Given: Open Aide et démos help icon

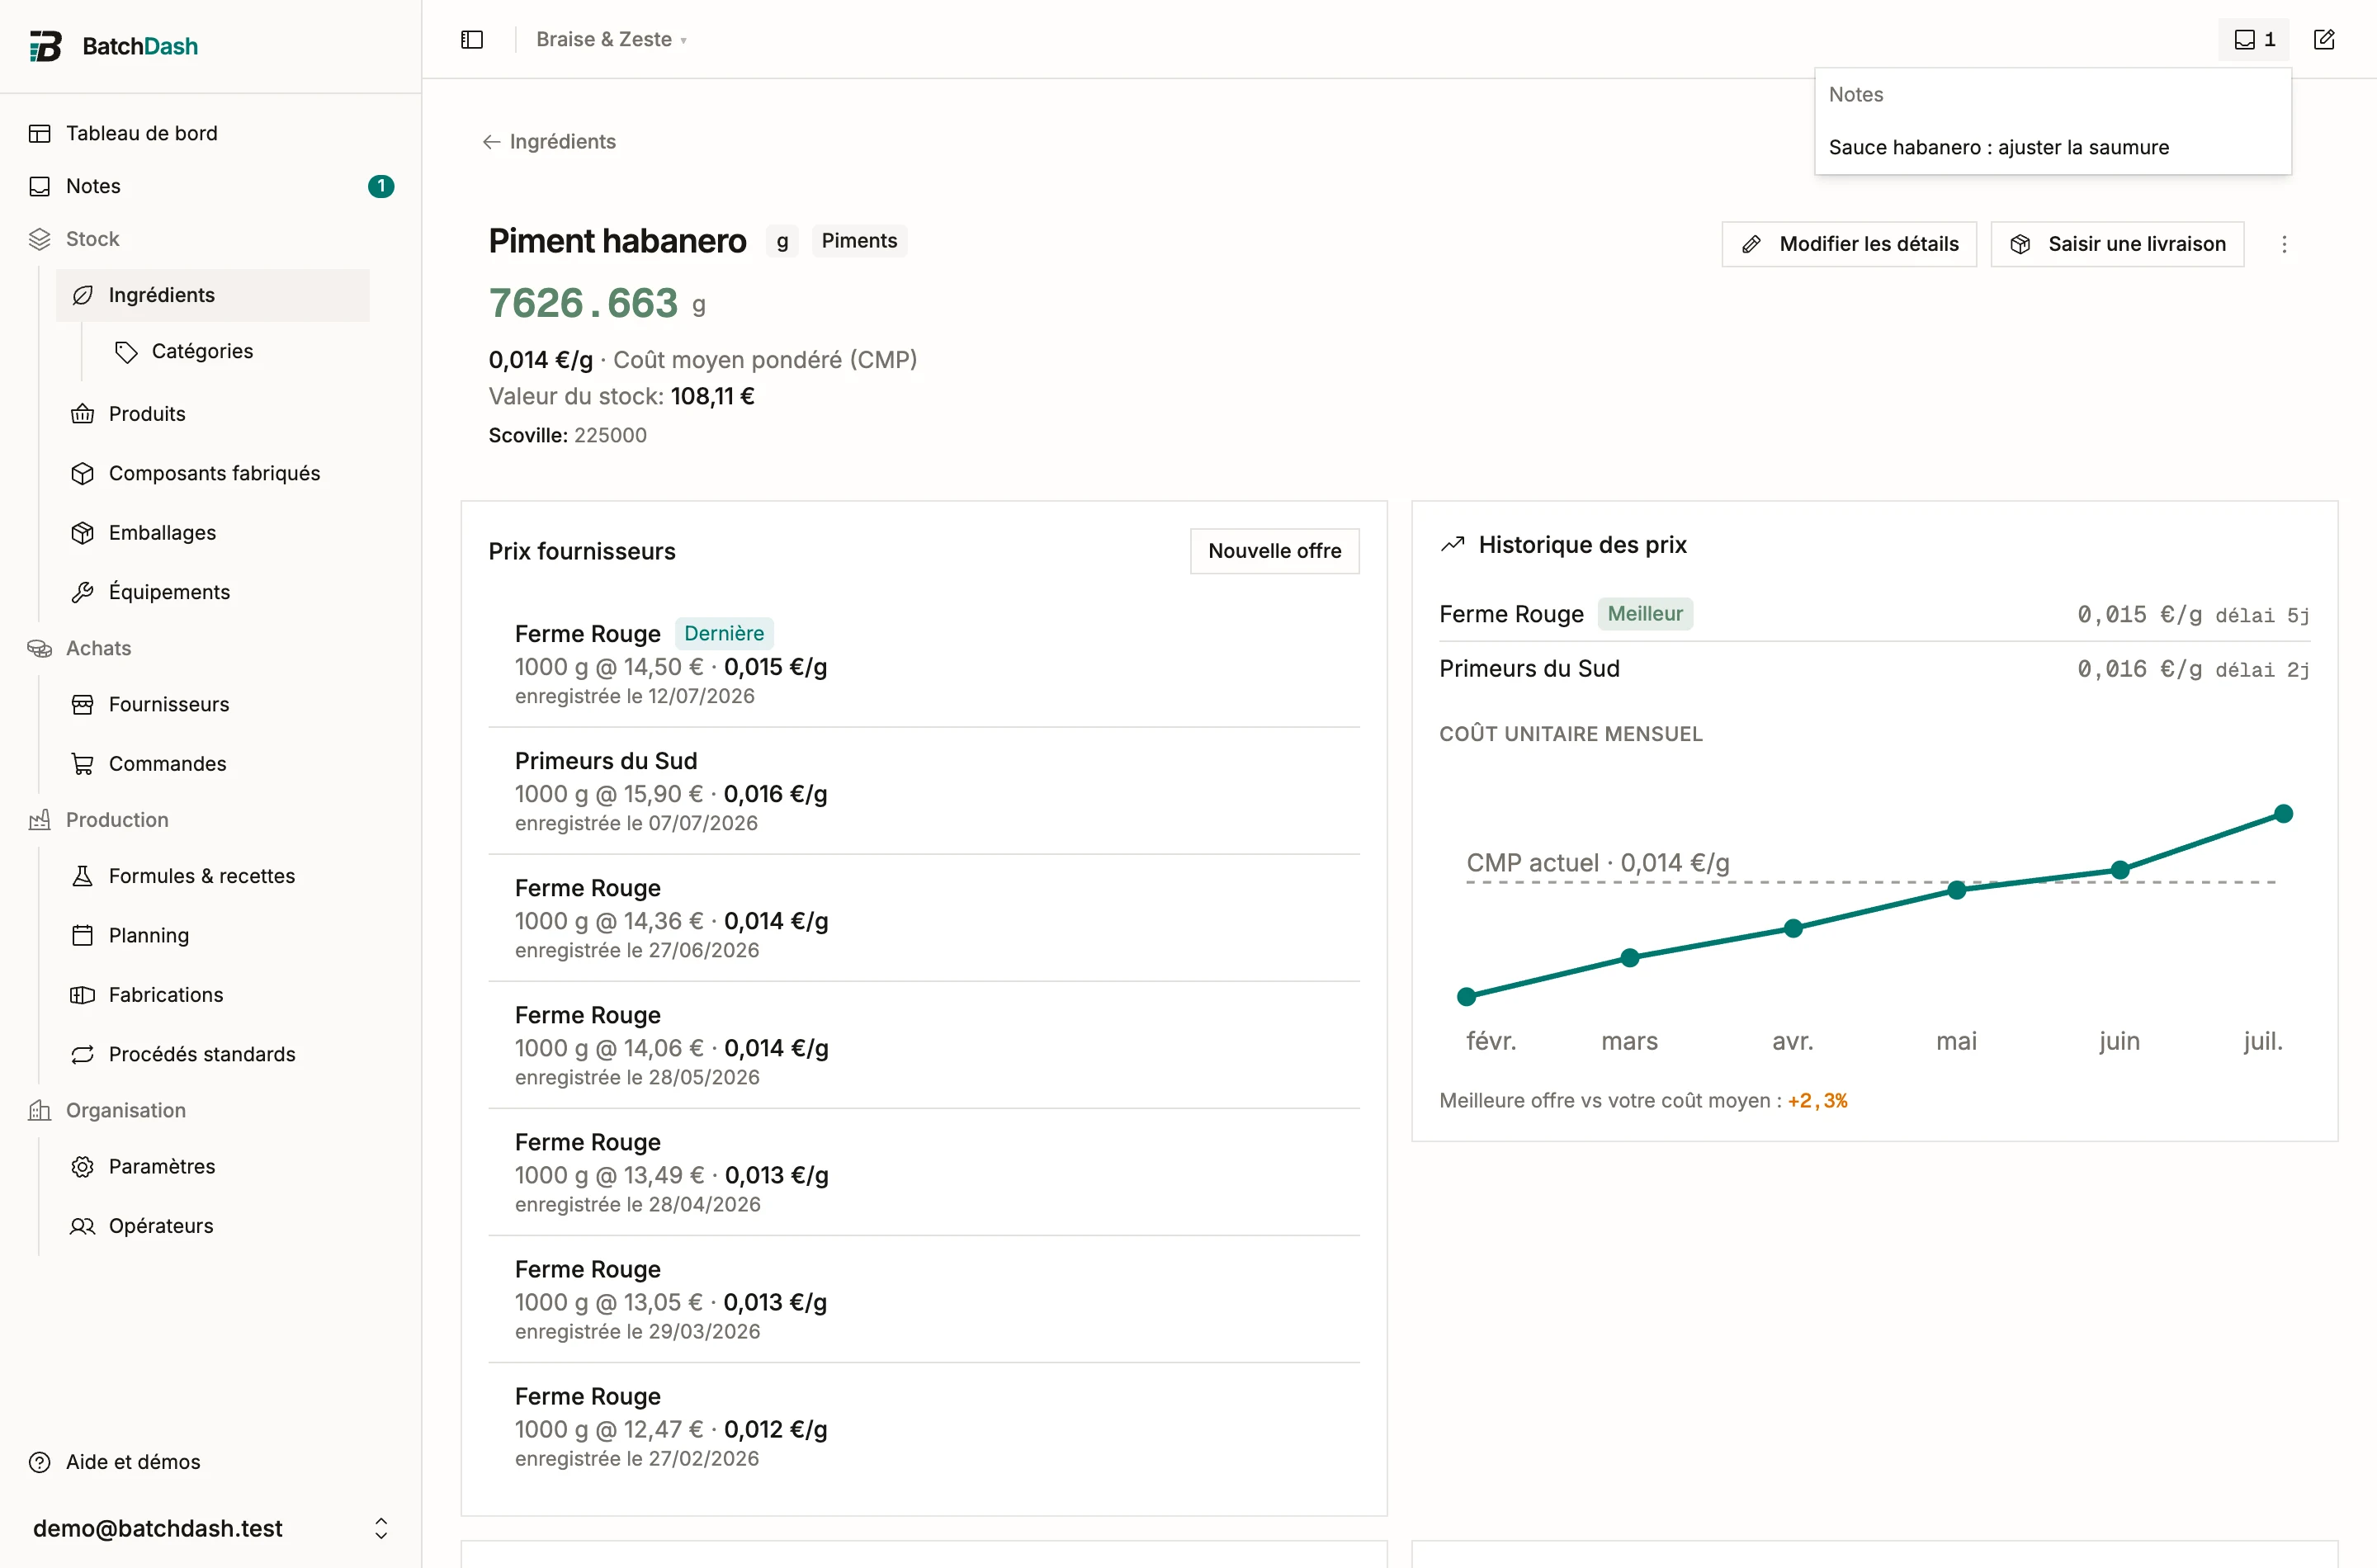Looking at the screenshot, I should (40, 1462).
